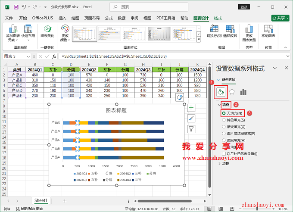Open the Effects pentagon tab
The width and height of the screenshot is (293, 212).
[x=232, y=92]
